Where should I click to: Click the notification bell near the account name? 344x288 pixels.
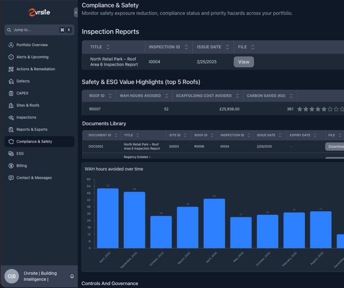tap(72, 276)
